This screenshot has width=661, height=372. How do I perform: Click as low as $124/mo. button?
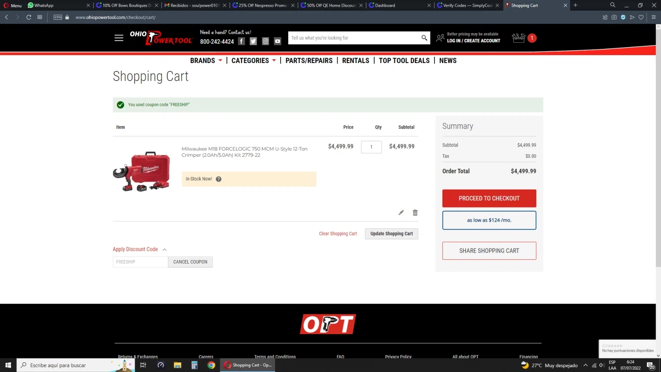point(489,220)
